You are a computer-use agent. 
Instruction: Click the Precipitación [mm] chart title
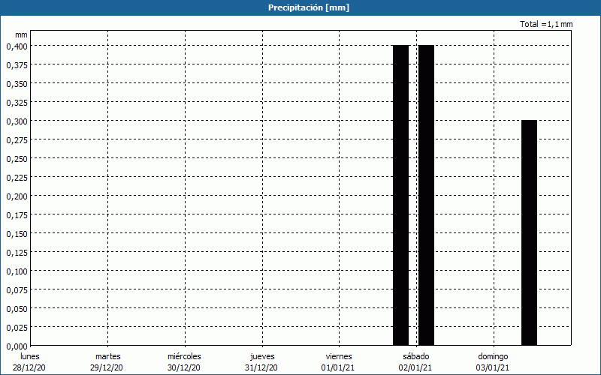[x=309, y=7]
